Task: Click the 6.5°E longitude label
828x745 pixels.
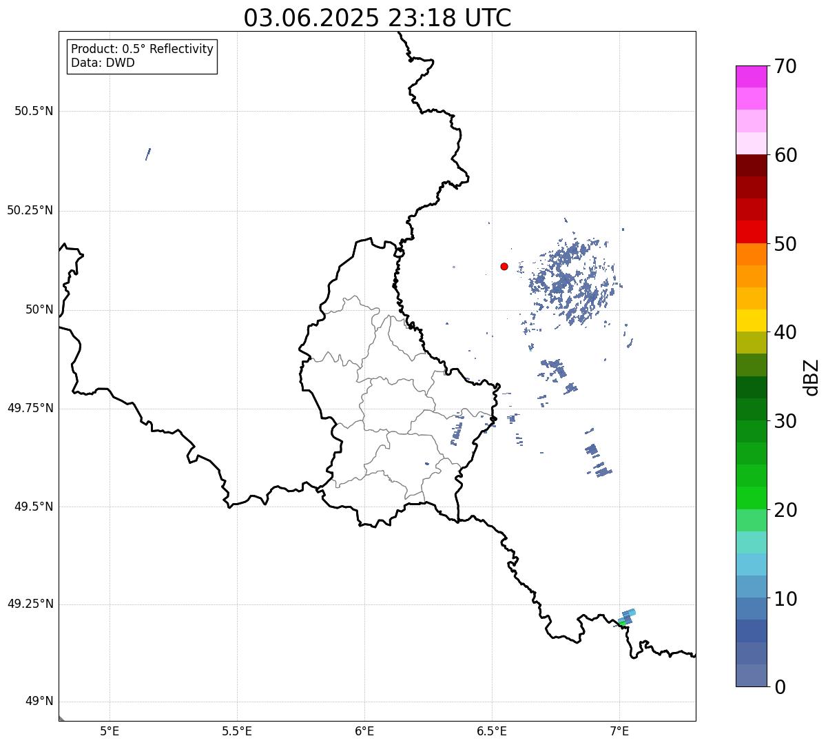Action: [x=492, y=731]
